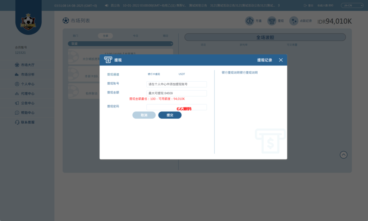Select USDT withdrawal channel
Screen dimensions: 368x221
pos(181,74)
